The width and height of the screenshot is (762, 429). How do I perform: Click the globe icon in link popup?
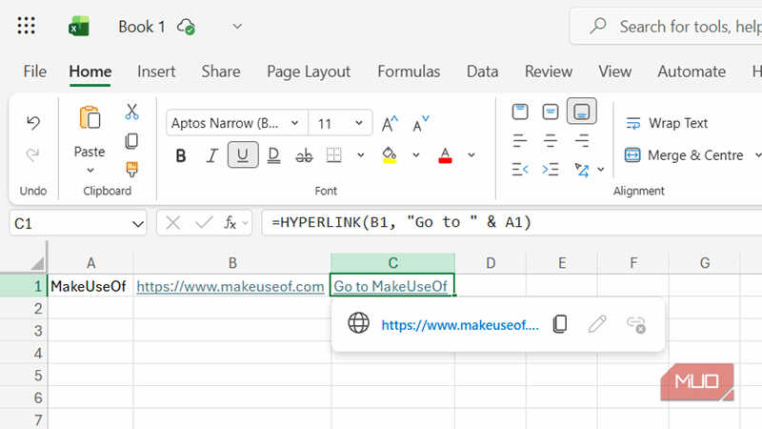[359, 323]
